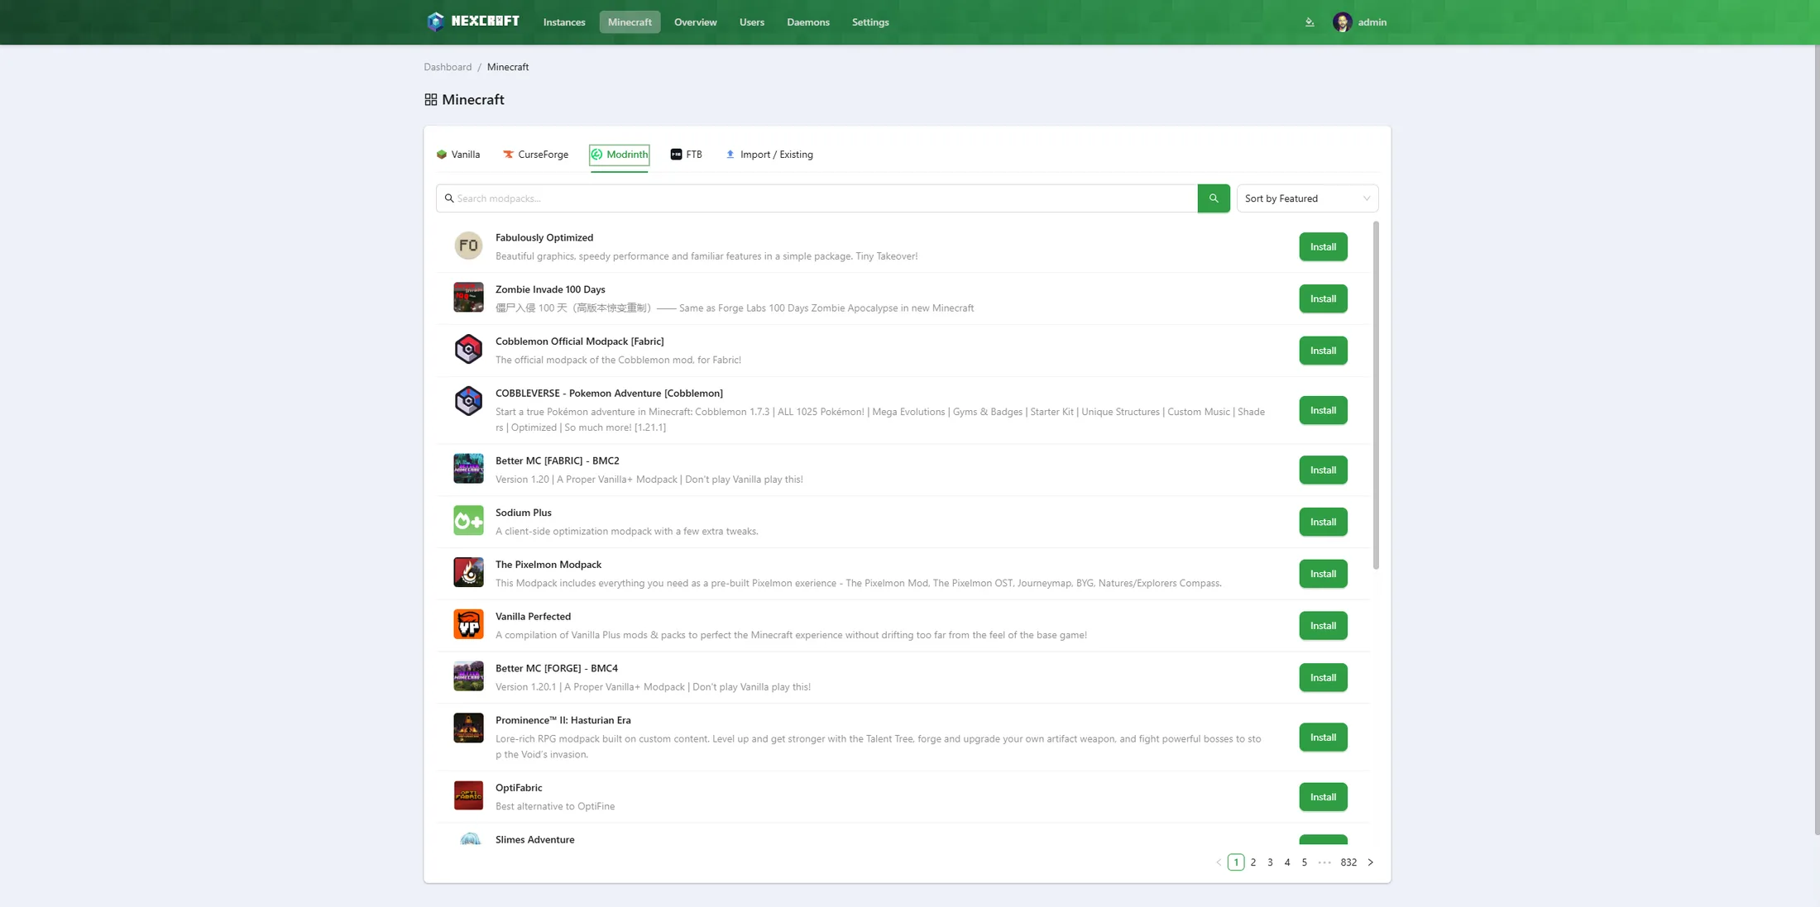Install Zombie Invade 100 Days
Image resolution: width=1820 pixels, height=907 pixels.
point(1323,298)
